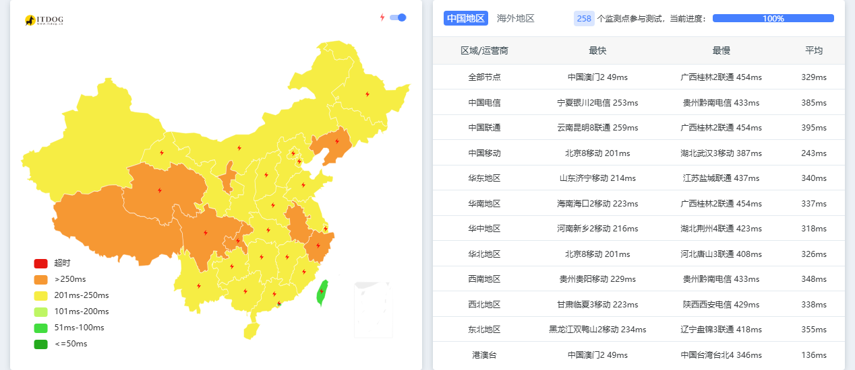The width and height of the screenshot is (855, 370).
Task: Toggle the blue switch above the map
Action: (x=398, y=17)
